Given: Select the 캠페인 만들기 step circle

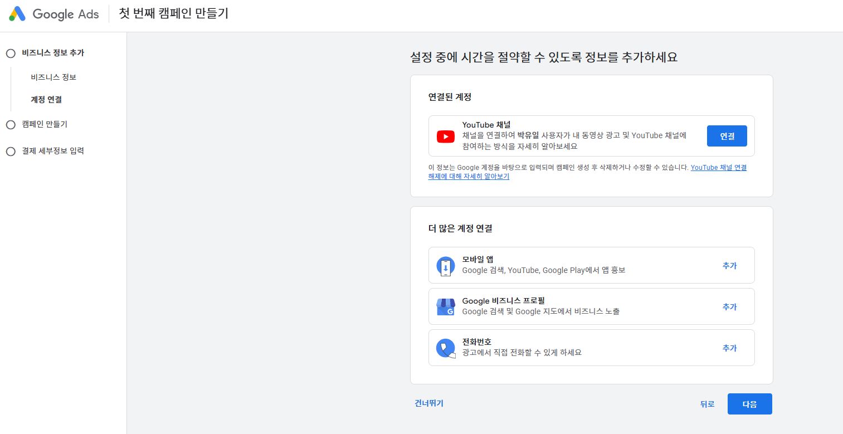Looking at the screenshot, I should [11, 125].
